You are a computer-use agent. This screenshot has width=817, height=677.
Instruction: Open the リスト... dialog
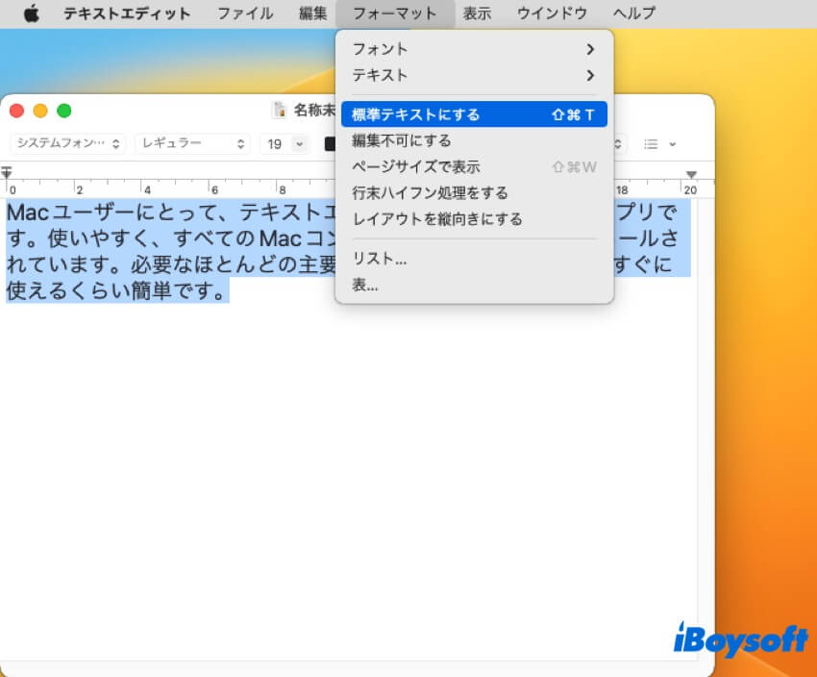380,259
